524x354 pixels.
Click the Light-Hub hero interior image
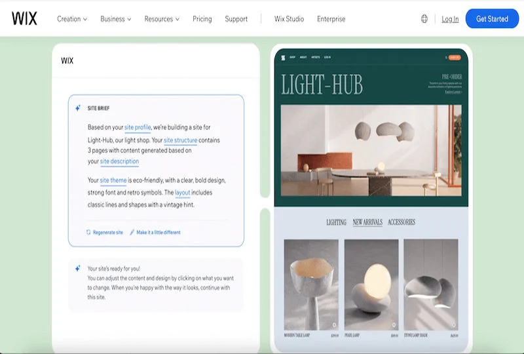pos(371,150)
